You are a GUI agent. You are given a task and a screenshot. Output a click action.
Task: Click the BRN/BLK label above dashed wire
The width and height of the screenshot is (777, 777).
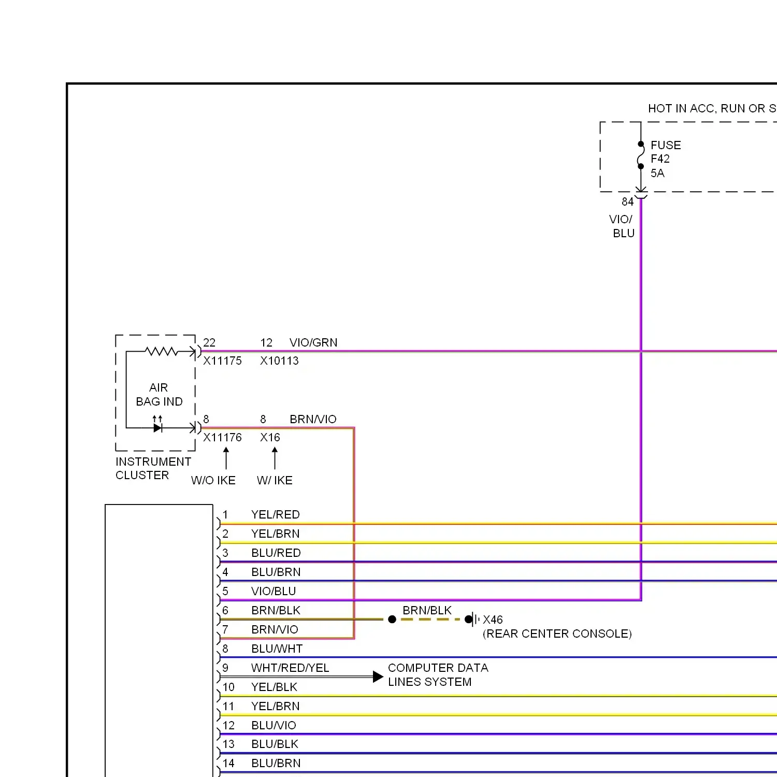tap(427, 611)
